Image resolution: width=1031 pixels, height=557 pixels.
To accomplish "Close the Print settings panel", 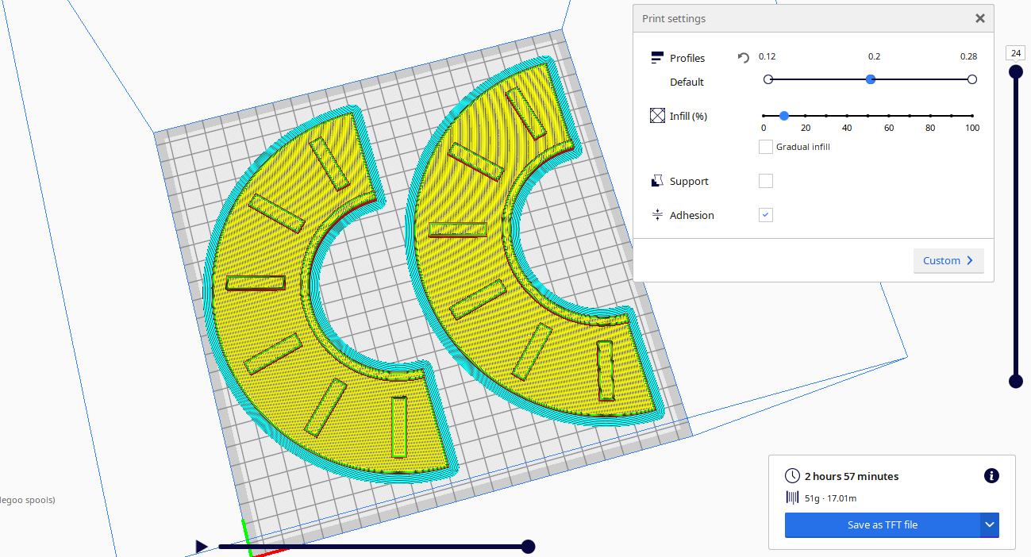I will [980, 18].
